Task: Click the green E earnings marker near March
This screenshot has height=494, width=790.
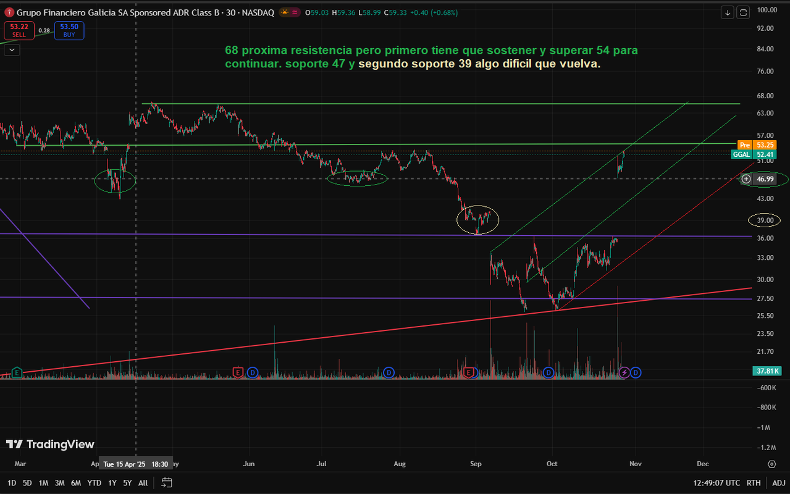Action: point(17,372)
